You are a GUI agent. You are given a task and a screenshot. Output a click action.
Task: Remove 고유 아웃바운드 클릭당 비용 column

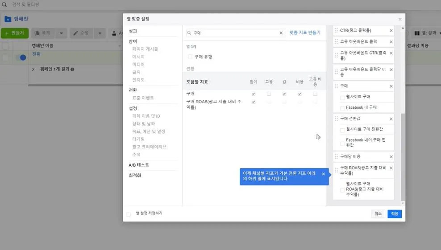(x=391, y=70)
